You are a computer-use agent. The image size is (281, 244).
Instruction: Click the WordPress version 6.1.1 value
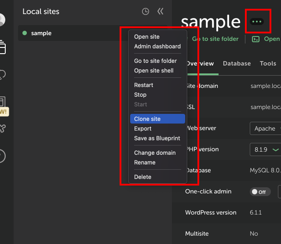[255, 213]
